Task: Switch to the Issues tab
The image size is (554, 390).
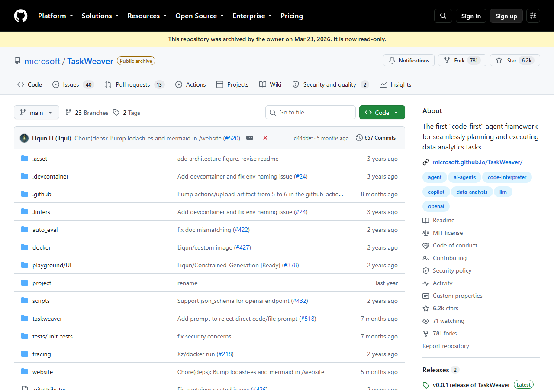Action: [x=73, y=84]
